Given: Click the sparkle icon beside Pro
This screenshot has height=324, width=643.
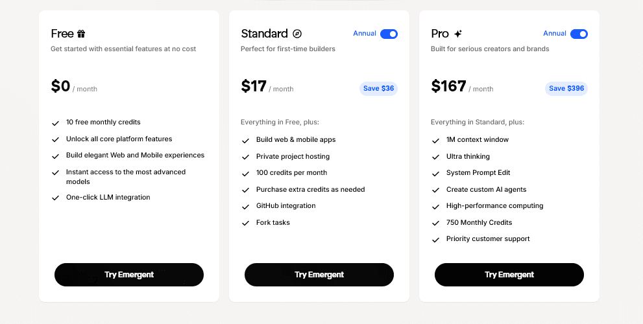Looking at the screenshot, I should point(458,34).
